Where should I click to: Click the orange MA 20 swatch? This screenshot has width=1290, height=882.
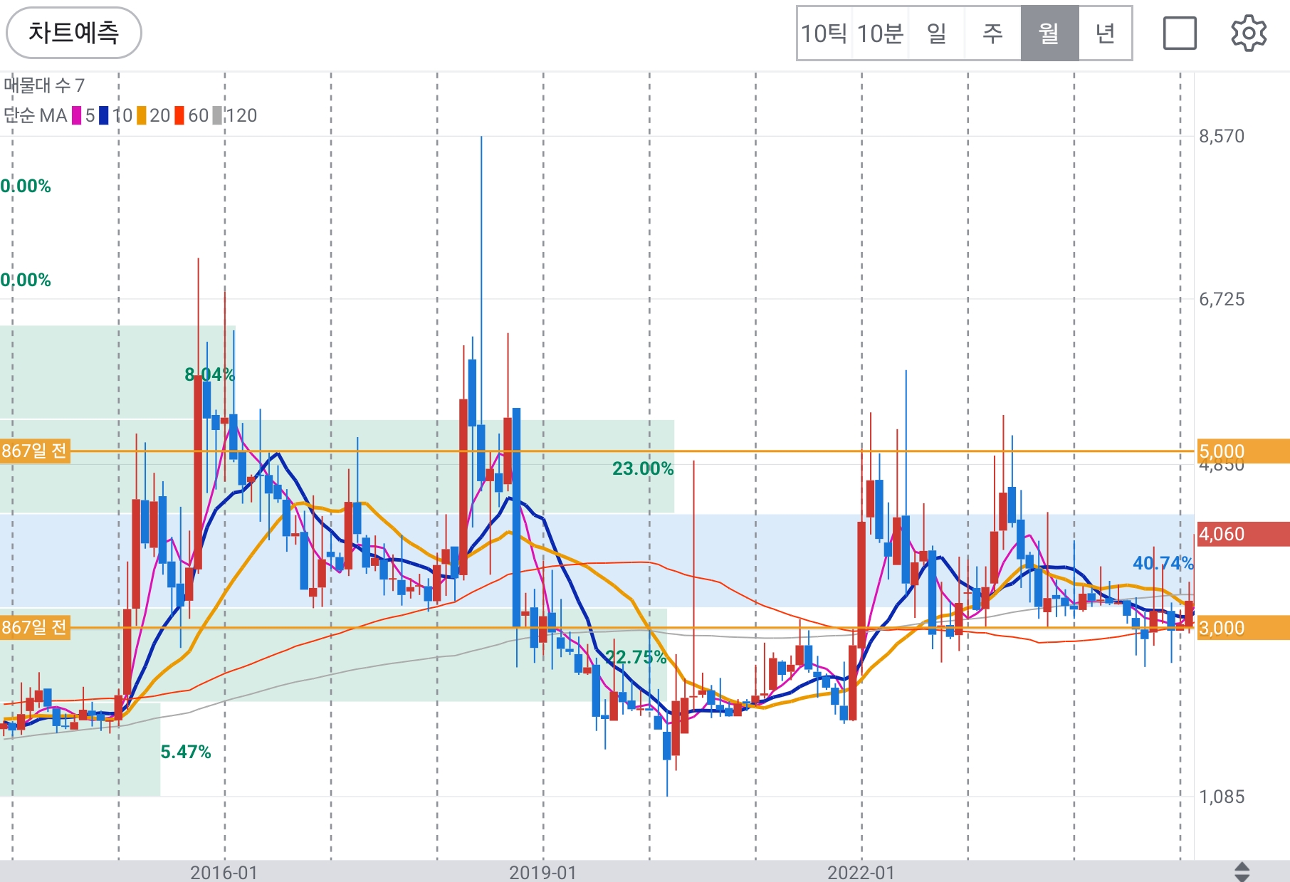[x=142, y=115]
